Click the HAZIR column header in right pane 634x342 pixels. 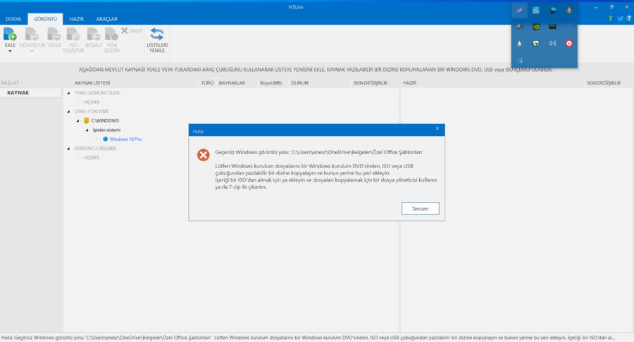(x=492, y=83)
